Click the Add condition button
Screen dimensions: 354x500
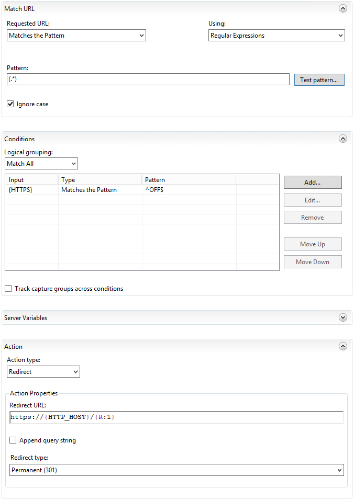point(313,183)
